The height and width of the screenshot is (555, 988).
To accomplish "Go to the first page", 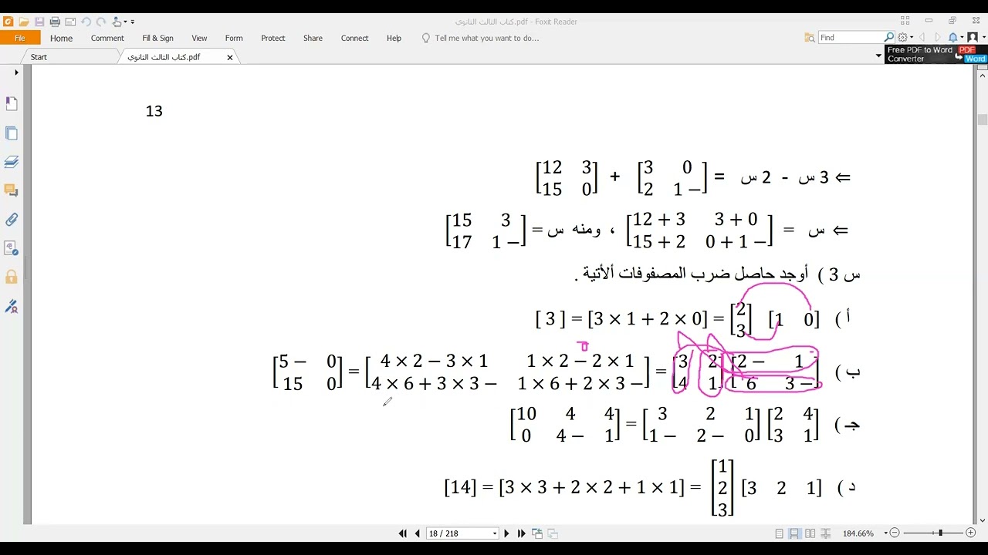I will click(x=403, y=533).
